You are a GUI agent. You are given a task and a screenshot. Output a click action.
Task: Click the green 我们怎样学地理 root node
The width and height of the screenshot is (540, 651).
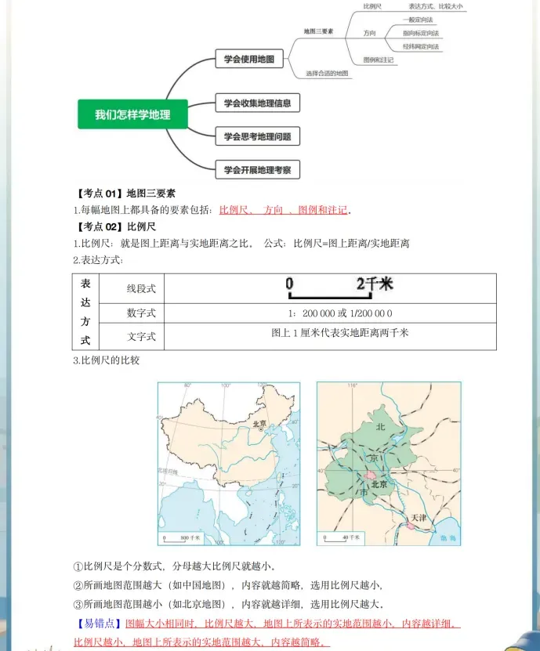pos(132,114)
